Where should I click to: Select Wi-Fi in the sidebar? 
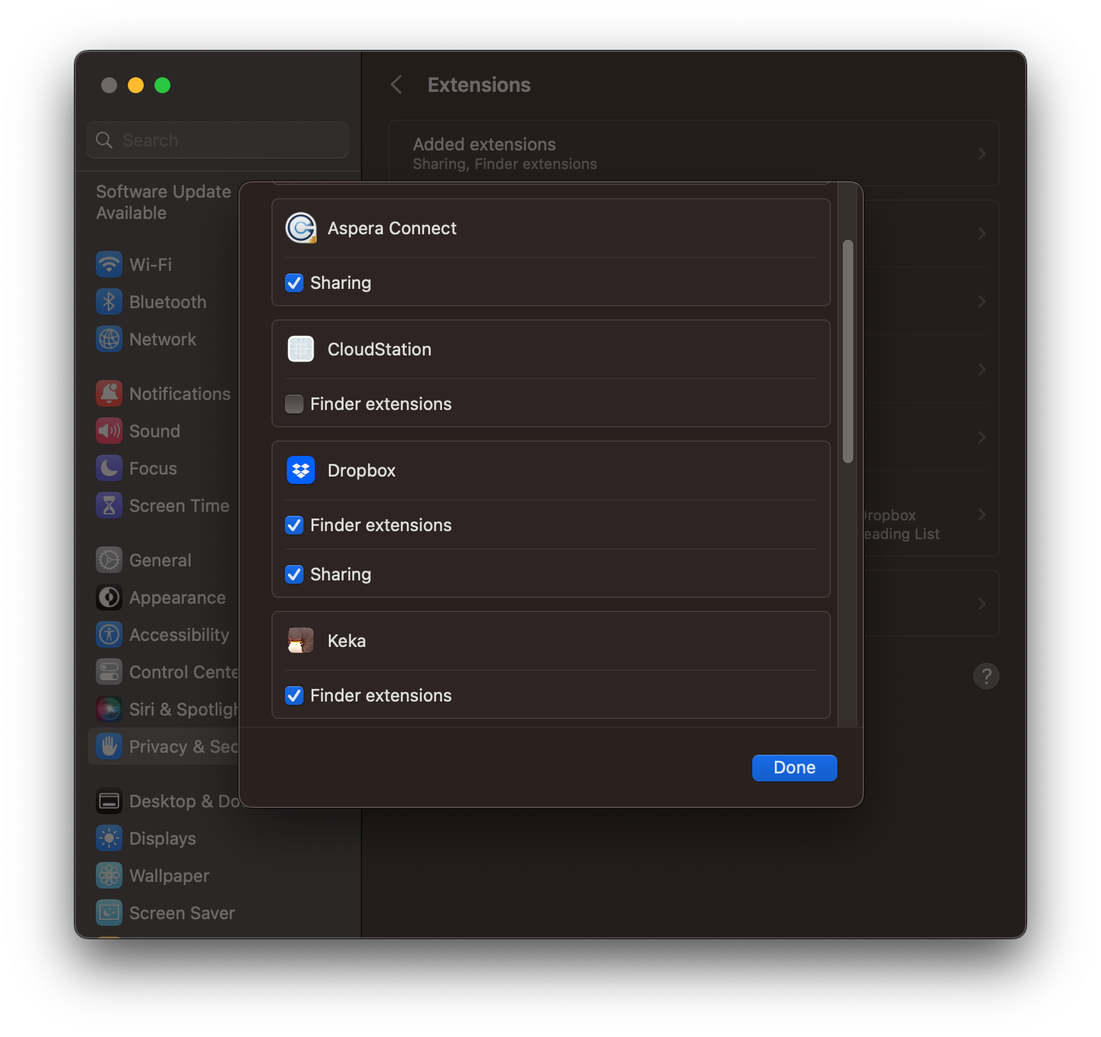[150, 264]
